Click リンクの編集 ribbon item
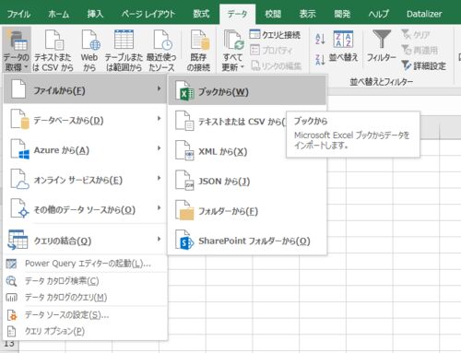This screenshot has height=353, width=461. (277, 65)
